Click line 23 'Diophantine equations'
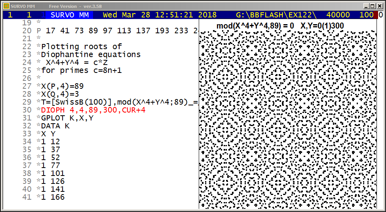 91,54
